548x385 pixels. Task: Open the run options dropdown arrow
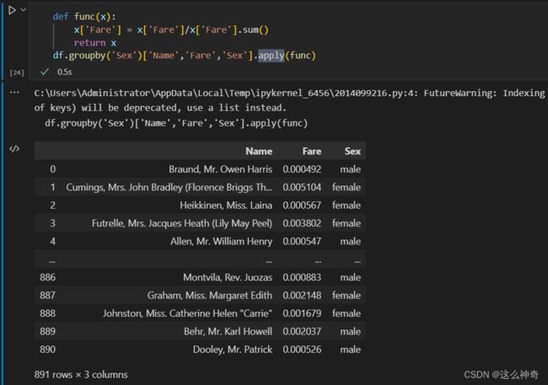pos(24,10)
